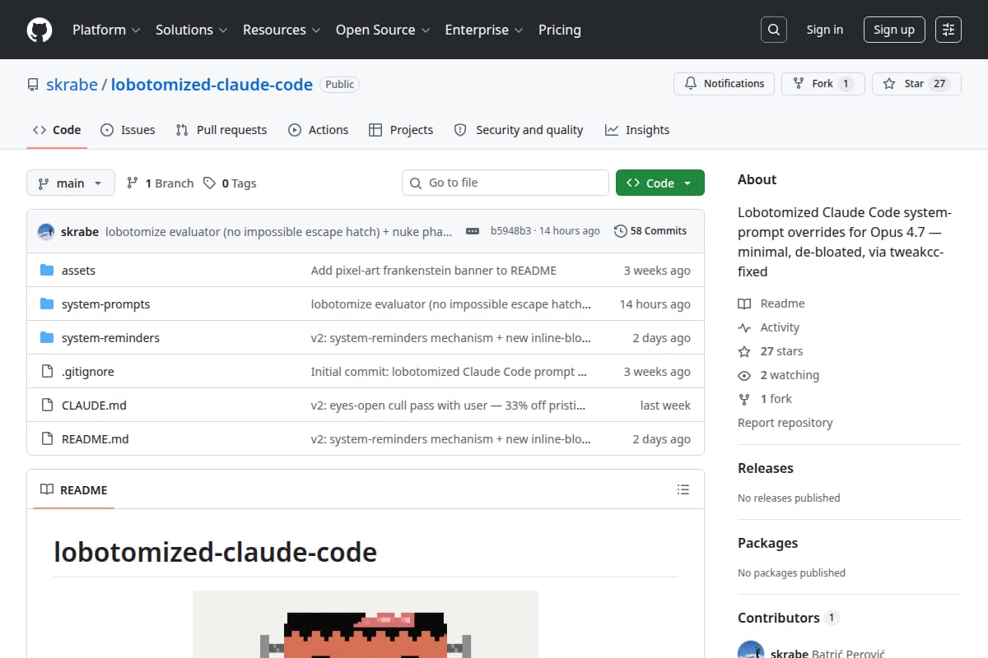Open the lobotomized-claude-code repository link

pyautogui.click(x=212, y=84)
